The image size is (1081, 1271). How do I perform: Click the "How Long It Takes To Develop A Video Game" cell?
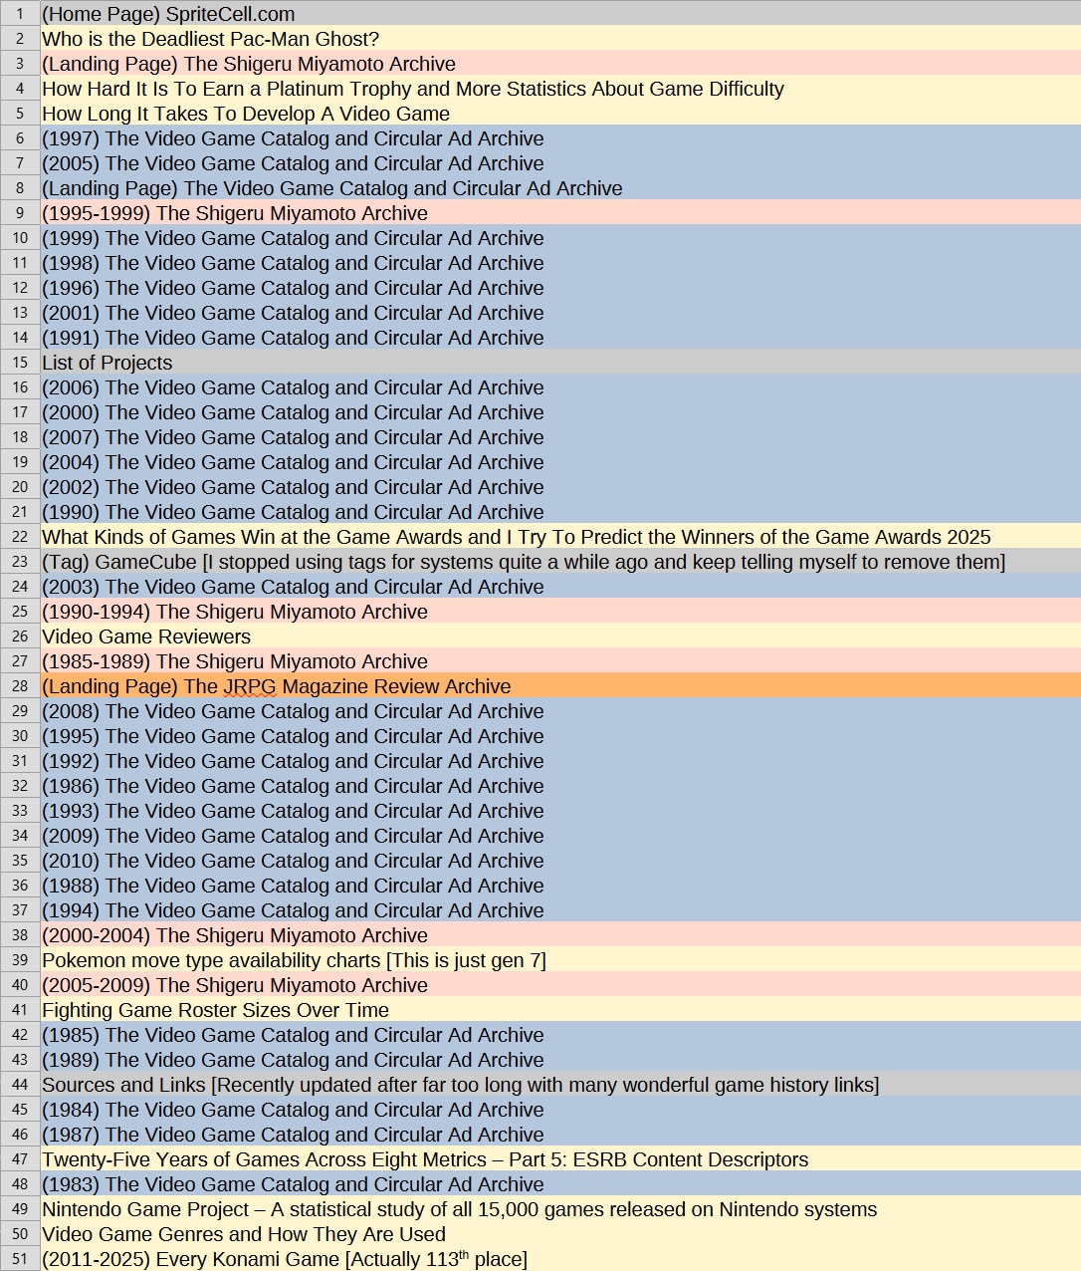pyautogui.click(x=246, y=114)
